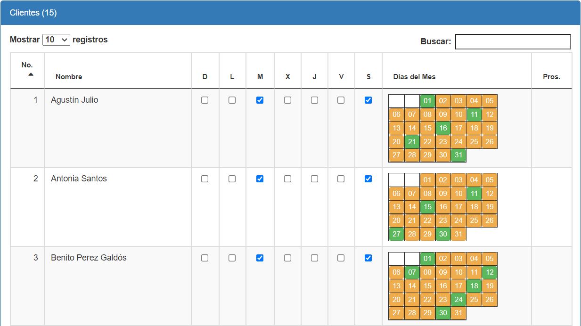Viewport: 581px width, 326px height.
Task: Click the No. column sort arrow
Action: tap(30, 74)
